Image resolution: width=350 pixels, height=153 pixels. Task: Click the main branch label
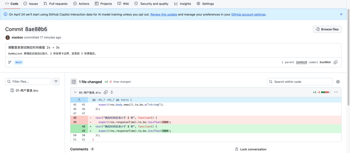[19, 62]
